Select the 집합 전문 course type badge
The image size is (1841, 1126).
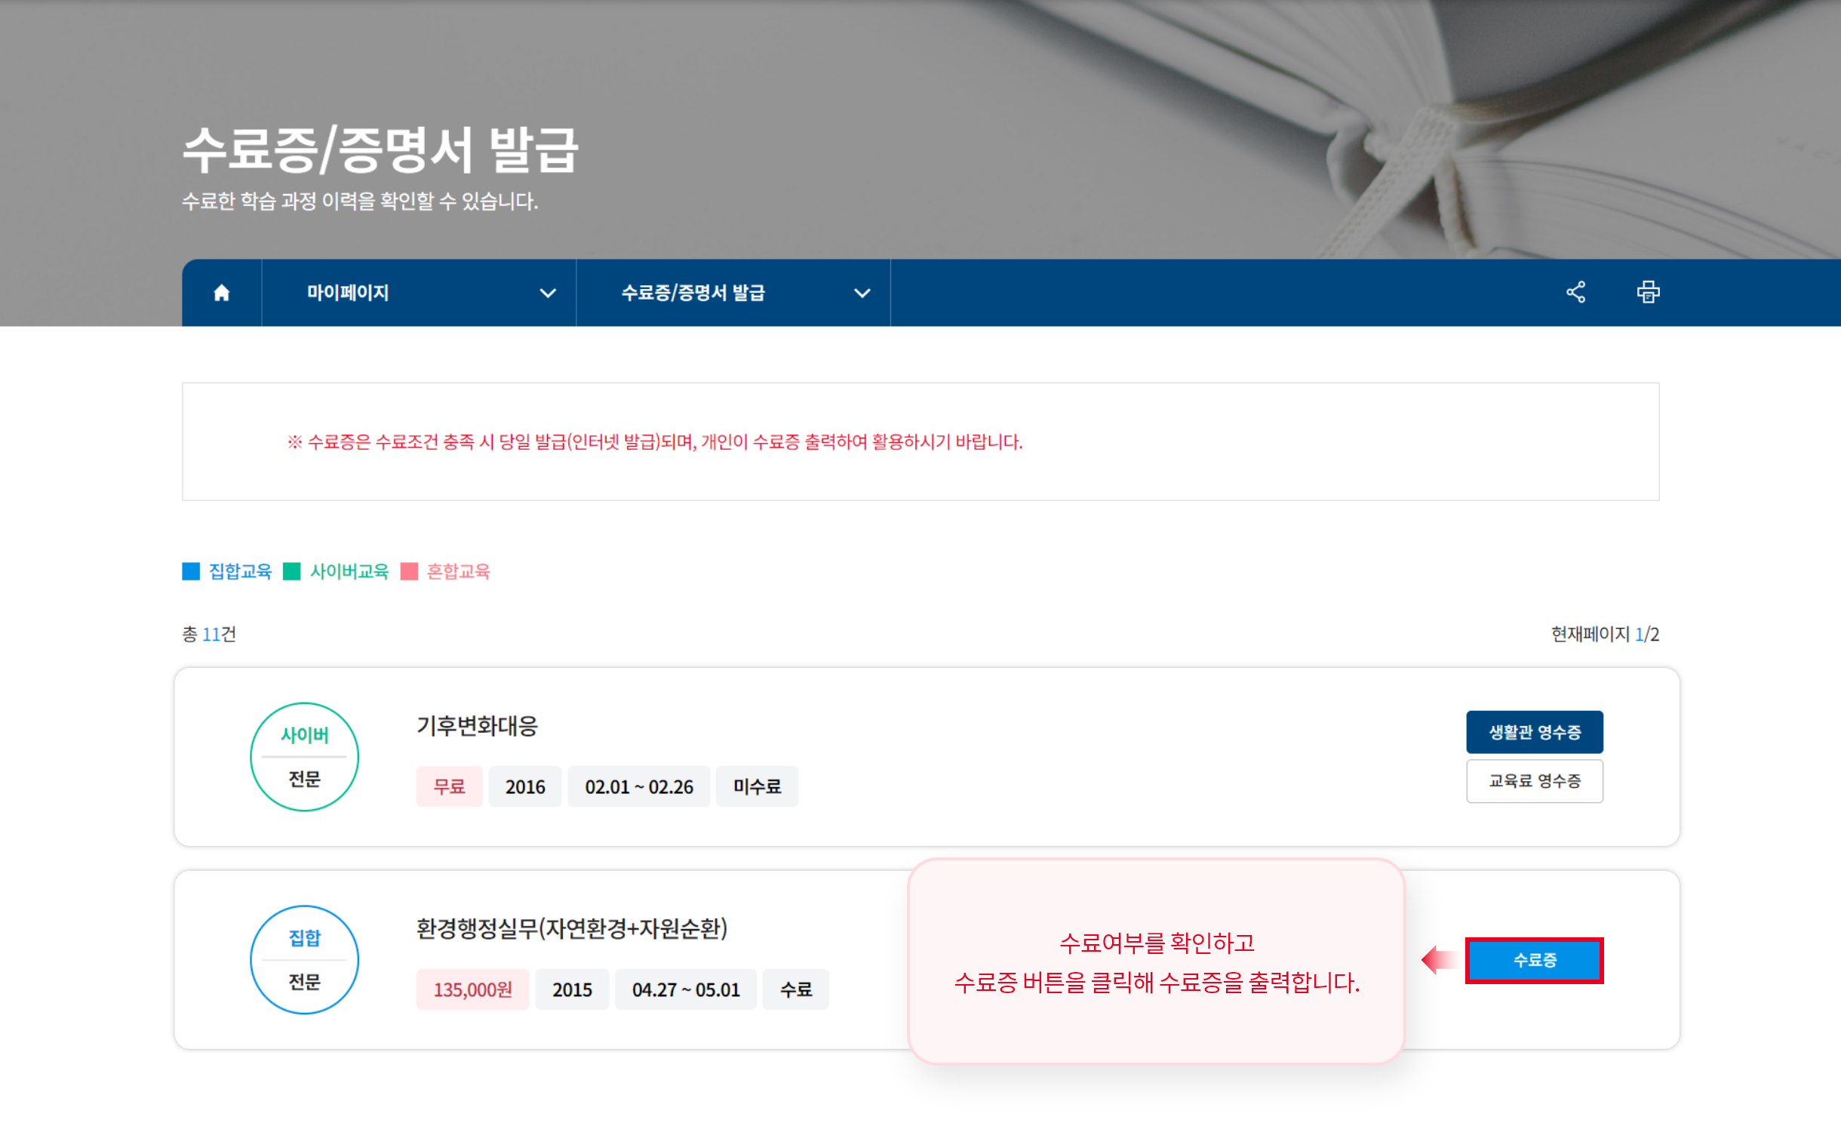[304, 959]
